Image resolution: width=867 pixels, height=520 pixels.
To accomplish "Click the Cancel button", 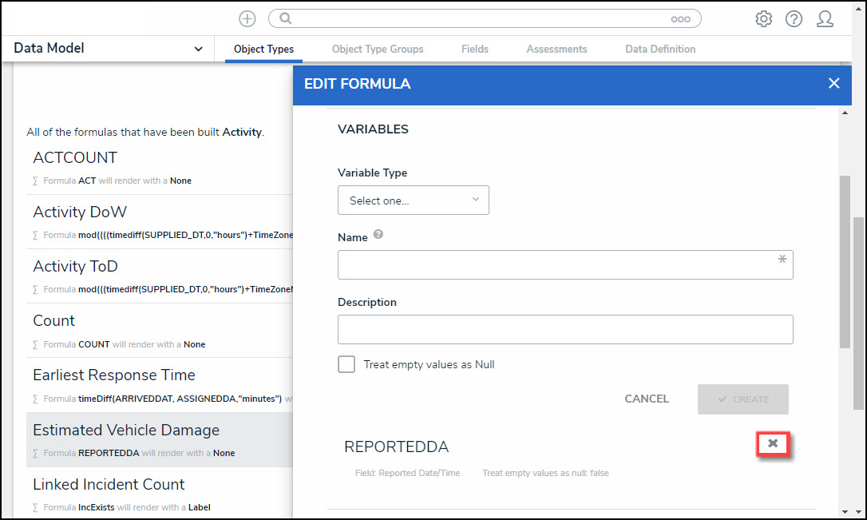I will [647, 399].
